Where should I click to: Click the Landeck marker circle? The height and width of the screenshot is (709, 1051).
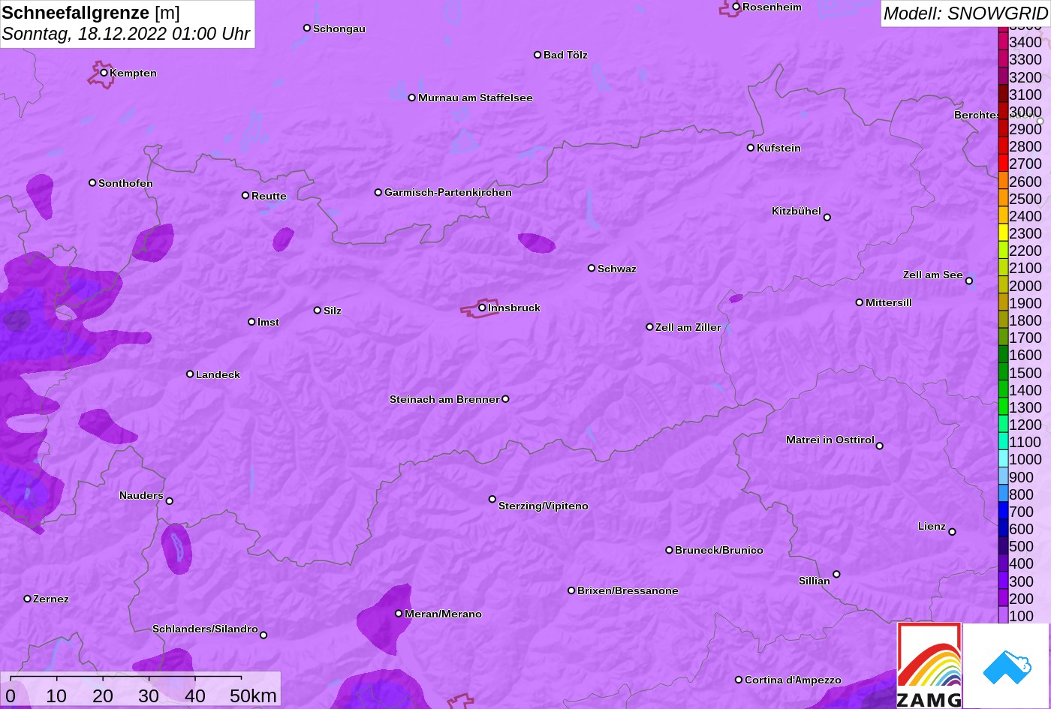click(x=190, y=374)
